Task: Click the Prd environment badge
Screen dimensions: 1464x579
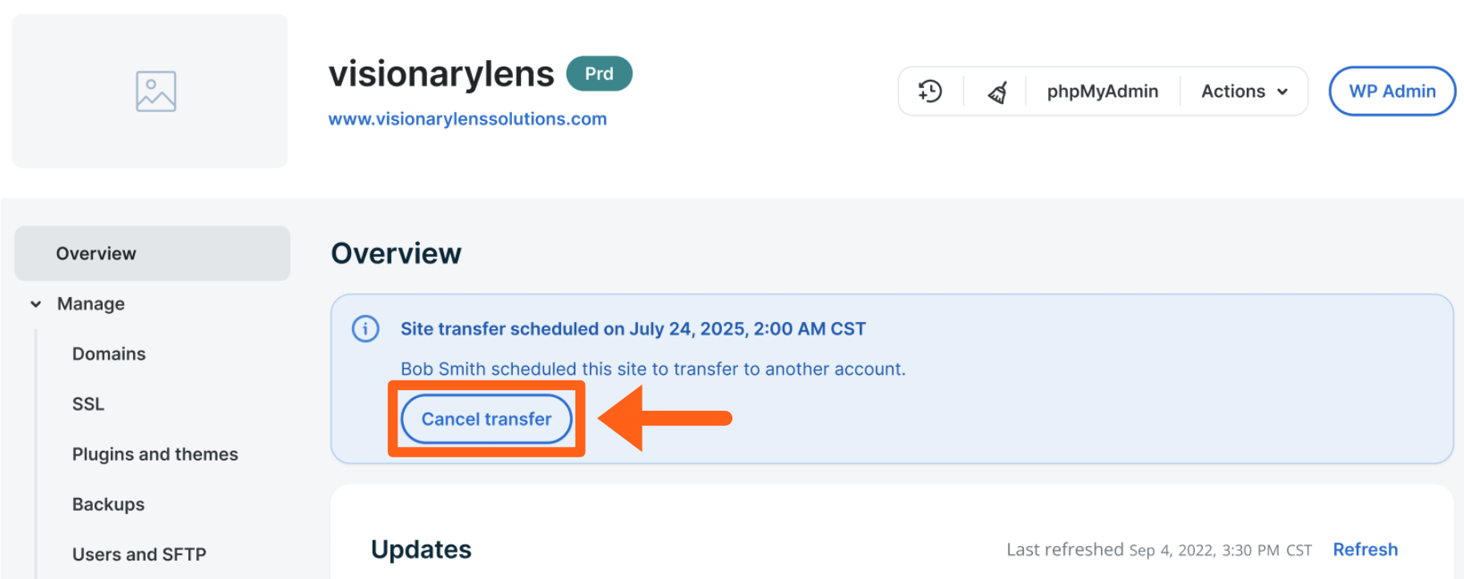Action: [x=599, y=74]
